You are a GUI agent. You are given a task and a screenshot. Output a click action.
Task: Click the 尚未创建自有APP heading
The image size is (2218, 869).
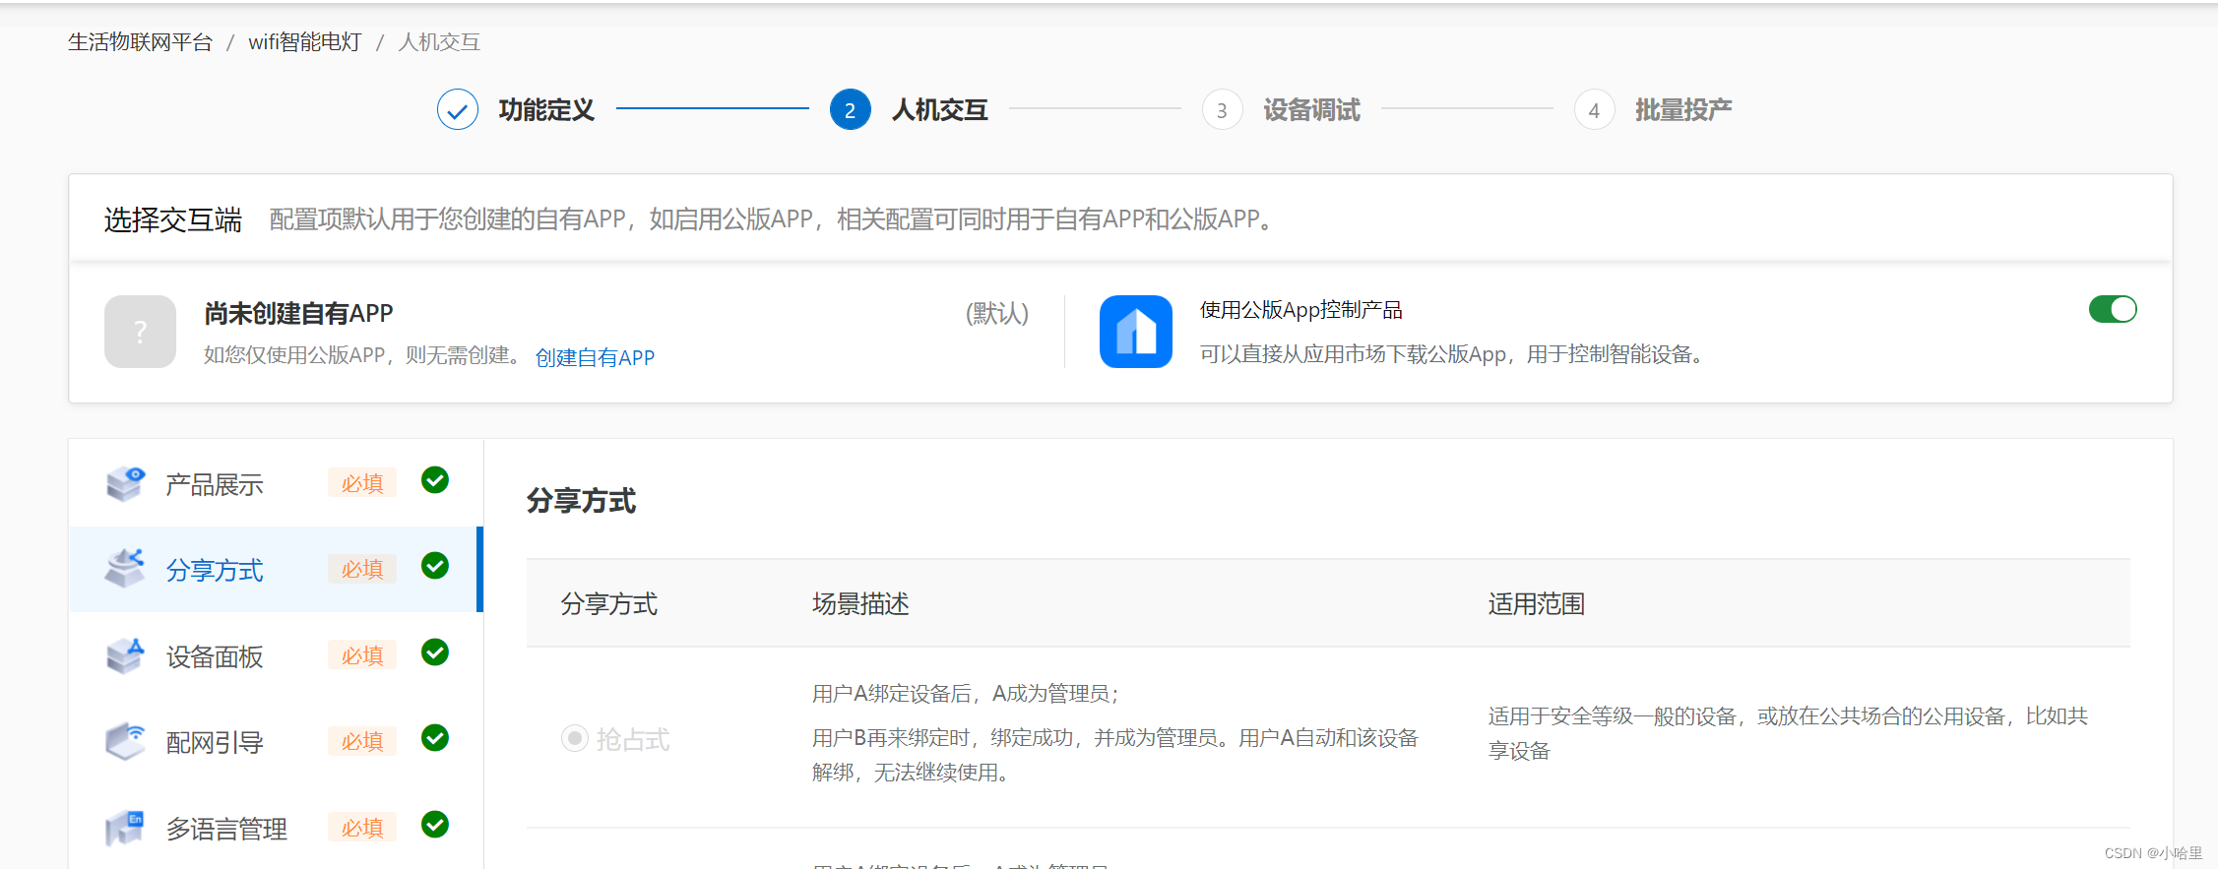coord(299,313)
